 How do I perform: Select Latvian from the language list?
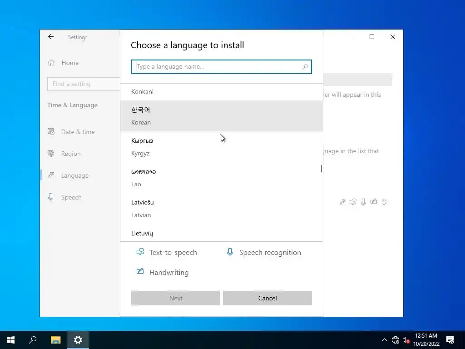(x=221, y=209)
